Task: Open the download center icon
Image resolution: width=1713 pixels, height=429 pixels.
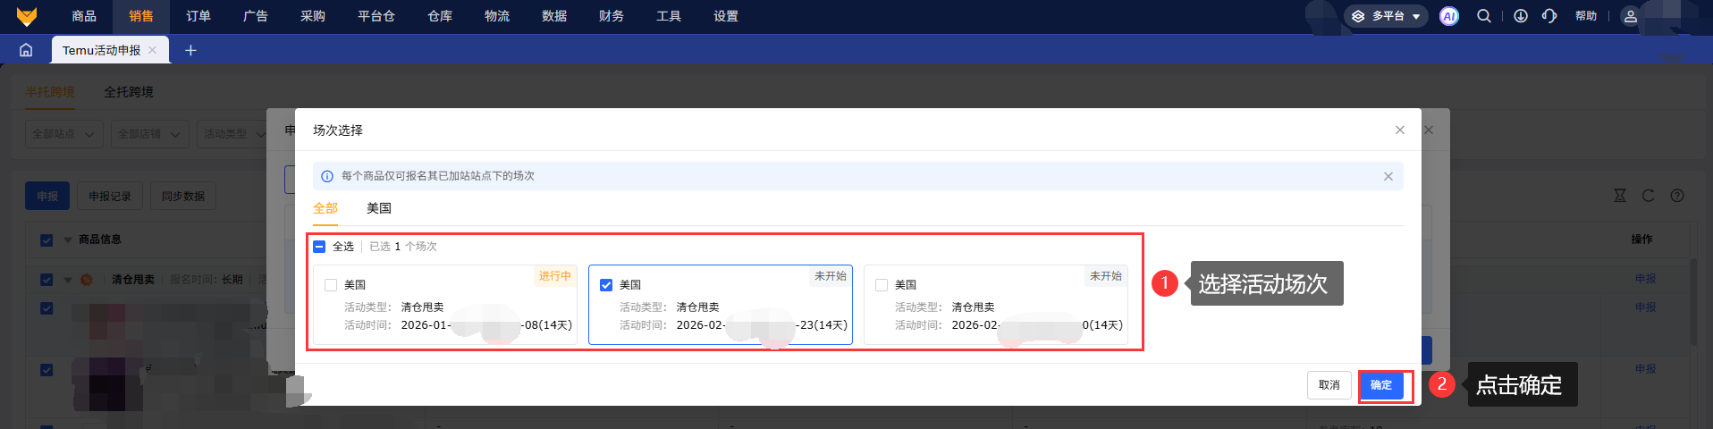Action: [1521, 16]
